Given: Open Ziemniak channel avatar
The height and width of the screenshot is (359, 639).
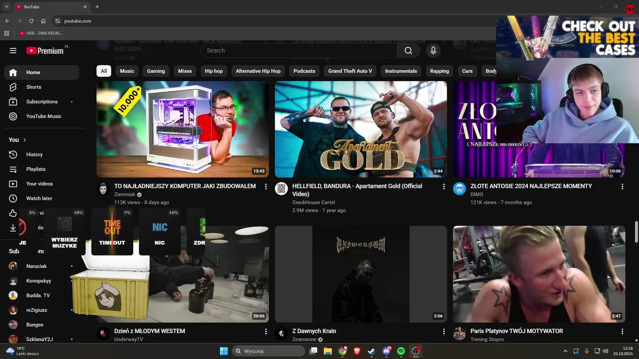Looking at the screenshot, I should click(103, 188).
